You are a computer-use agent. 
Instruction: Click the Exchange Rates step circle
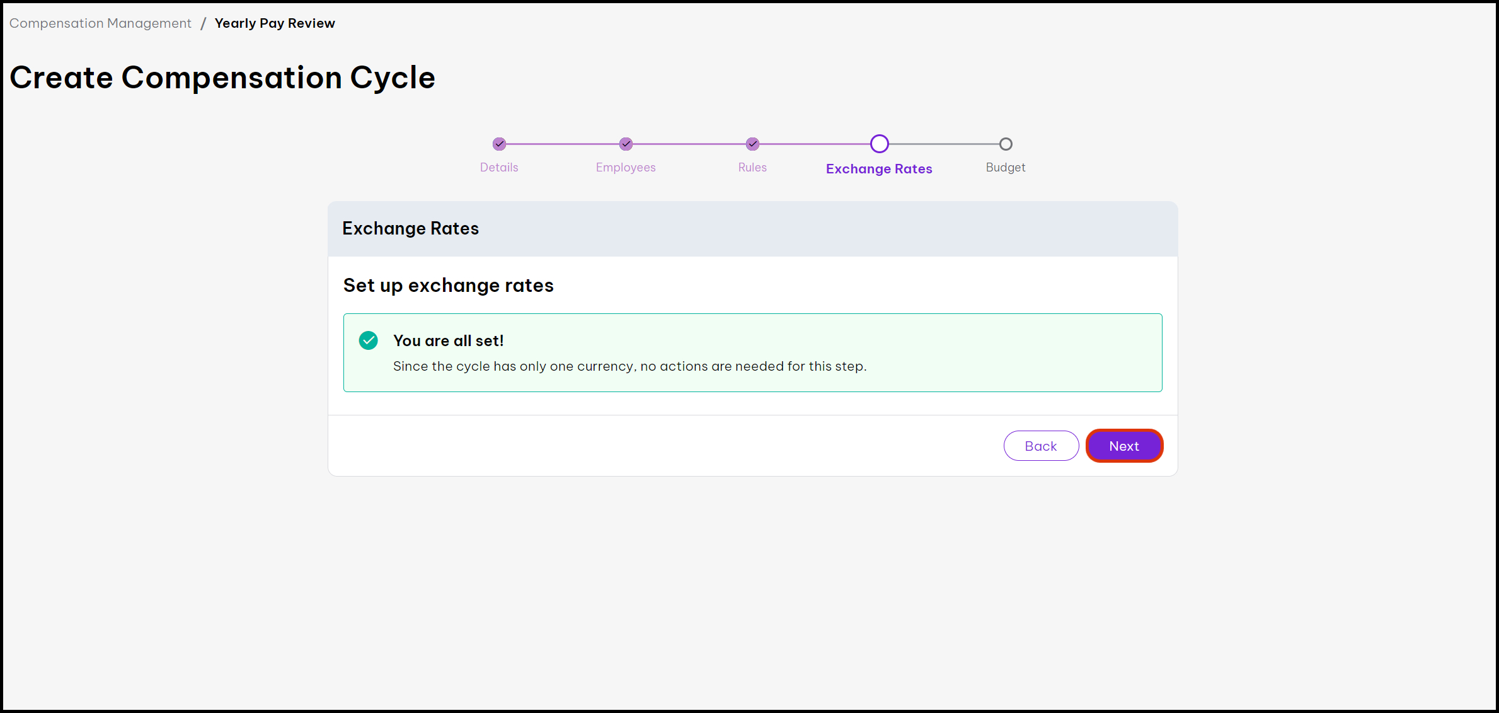(879, 144)
